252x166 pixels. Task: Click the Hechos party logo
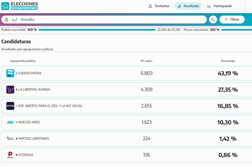tap(10, 106)
